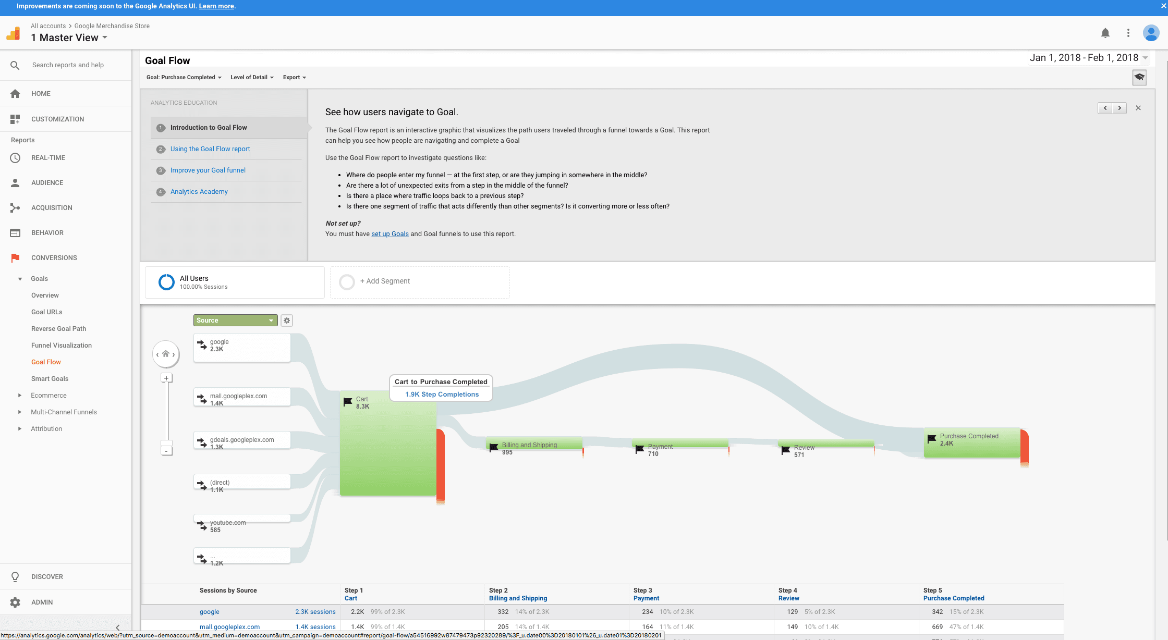Open mall.googleplex.com in sessions table
This screenshot has height=640, width=1168.
click(x=230, y=626)
